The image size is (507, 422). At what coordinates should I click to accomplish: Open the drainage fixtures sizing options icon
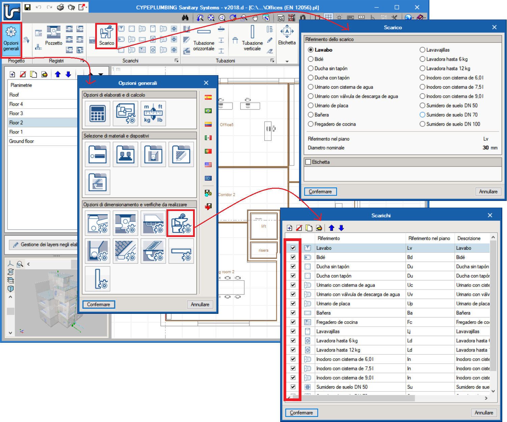coord(181,223)
